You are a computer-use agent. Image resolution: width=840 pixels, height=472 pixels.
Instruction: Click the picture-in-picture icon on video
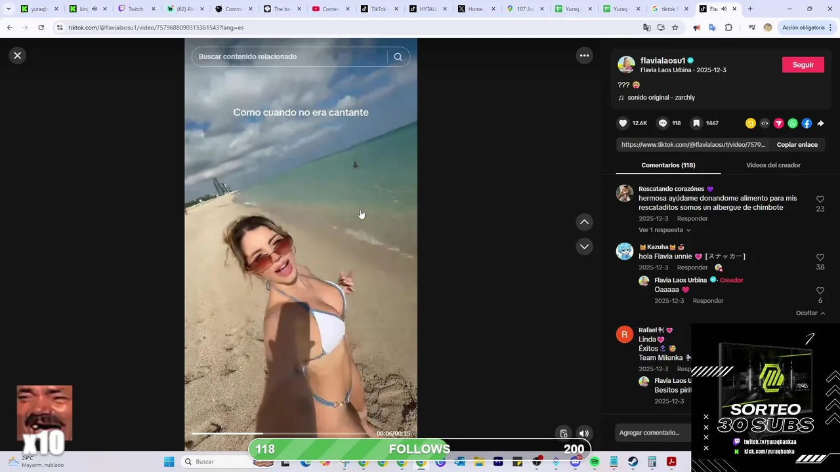pos(563,433)
